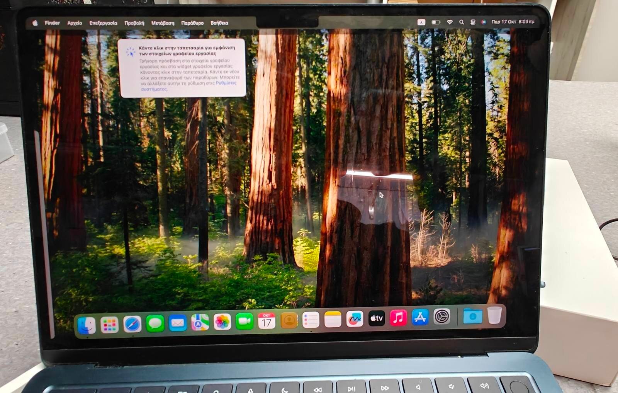This screenshot has width=618, height=393.
Task: Launch the Apple TV app
Action: click(x=377, y=318)
